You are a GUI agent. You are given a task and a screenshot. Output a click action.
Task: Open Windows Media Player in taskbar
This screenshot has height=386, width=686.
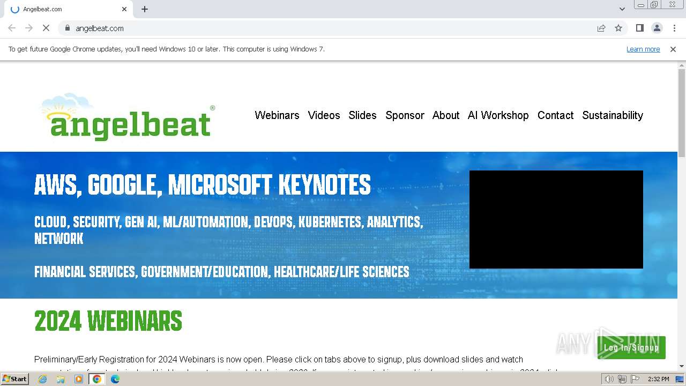pos(79,379)
